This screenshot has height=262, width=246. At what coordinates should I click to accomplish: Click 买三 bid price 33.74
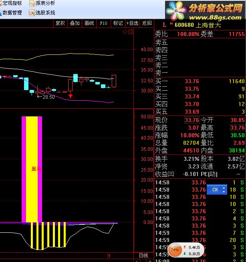point(192,96)
